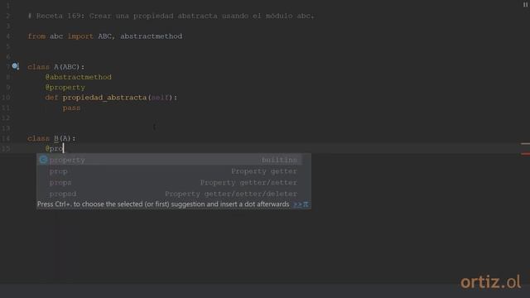Click the class icon next to 'property' suggestion
Image resolution: width=530 pixels, height=298 pixels.
click(43, 160)
